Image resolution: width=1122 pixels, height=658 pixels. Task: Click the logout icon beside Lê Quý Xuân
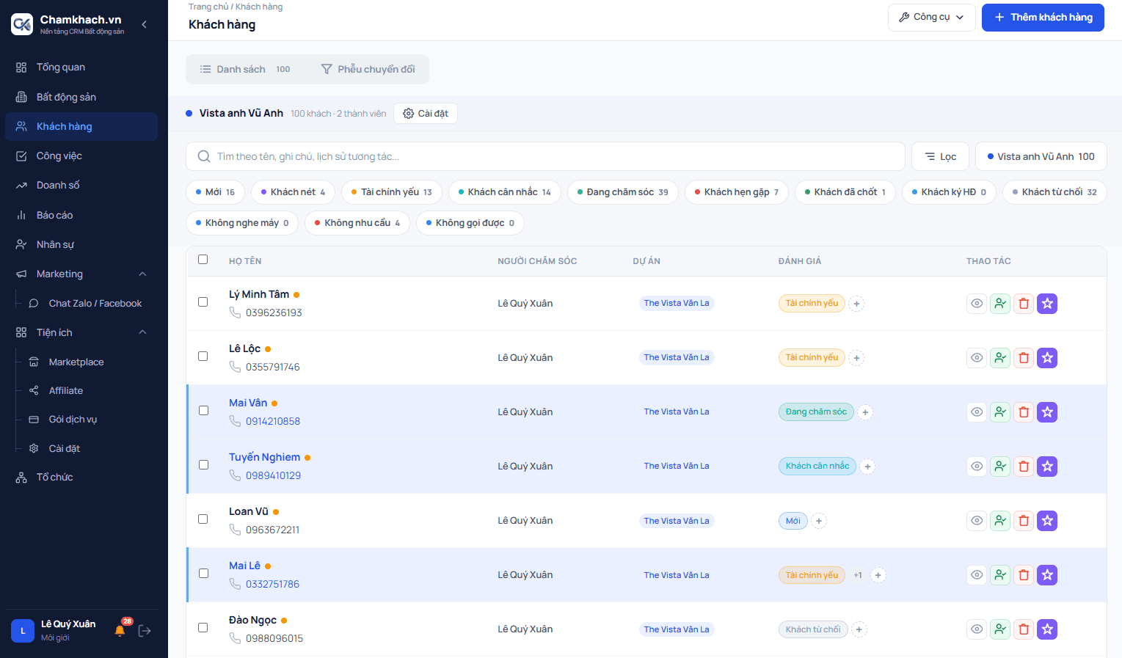pos(145,631)
